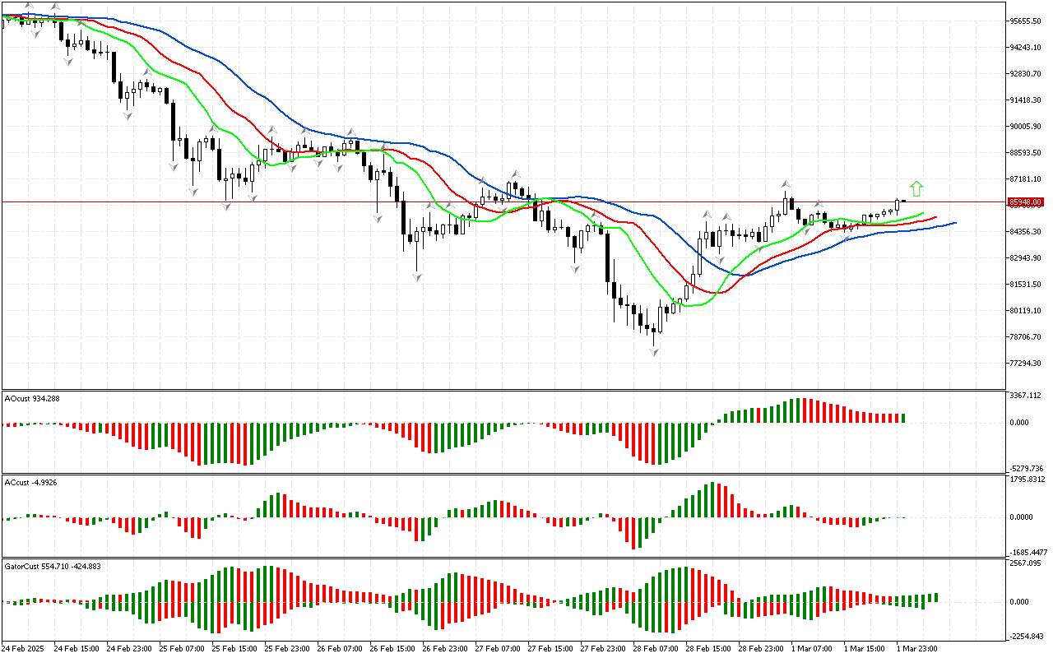Click the AOcust 934.288 indicator label
Screen dimensions: 1053x658
click(x=32, y=398)
